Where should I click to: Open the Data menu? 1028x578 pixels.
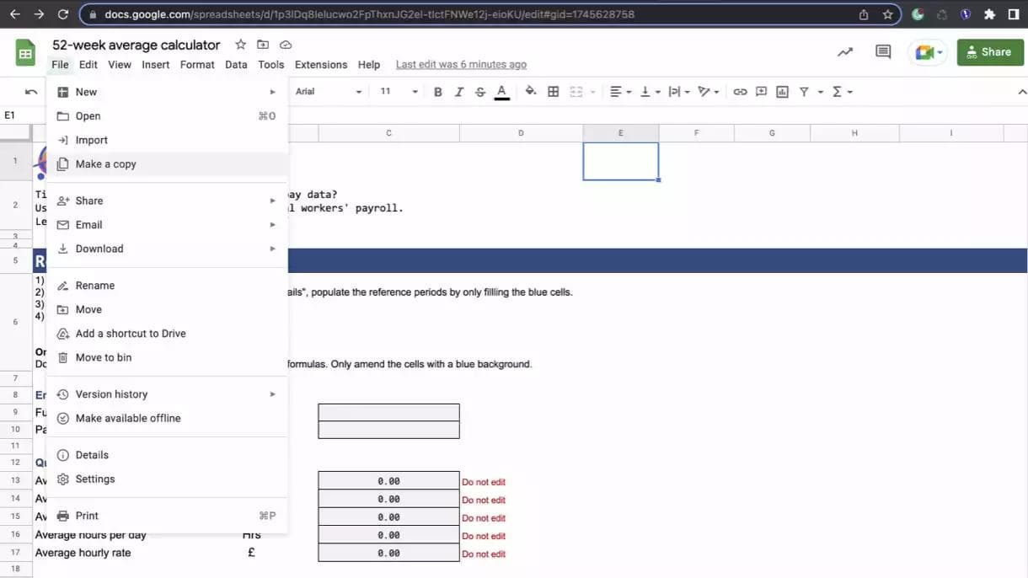(x=236, y=64)
